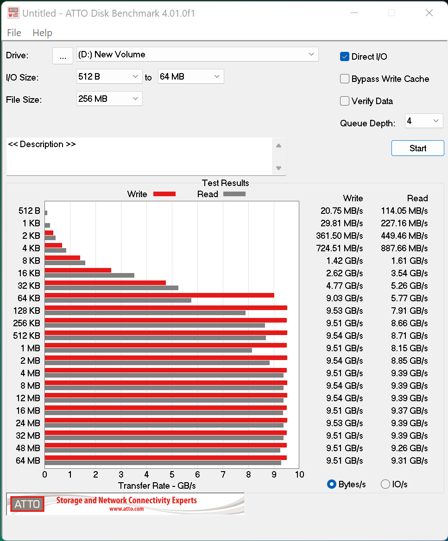Open the Help menu
The image size is (448, 541).
point(43,33)
